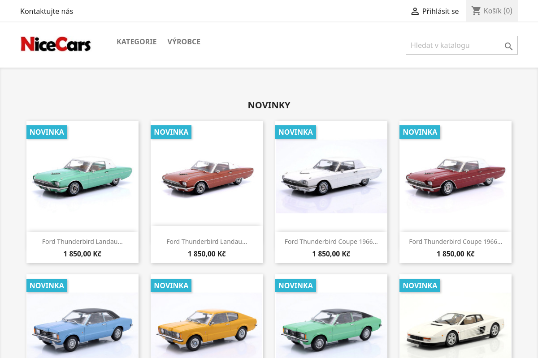Click the price under white Thunderbird Coupe
The height and width of the screenshot is (358, 538).
331,254
